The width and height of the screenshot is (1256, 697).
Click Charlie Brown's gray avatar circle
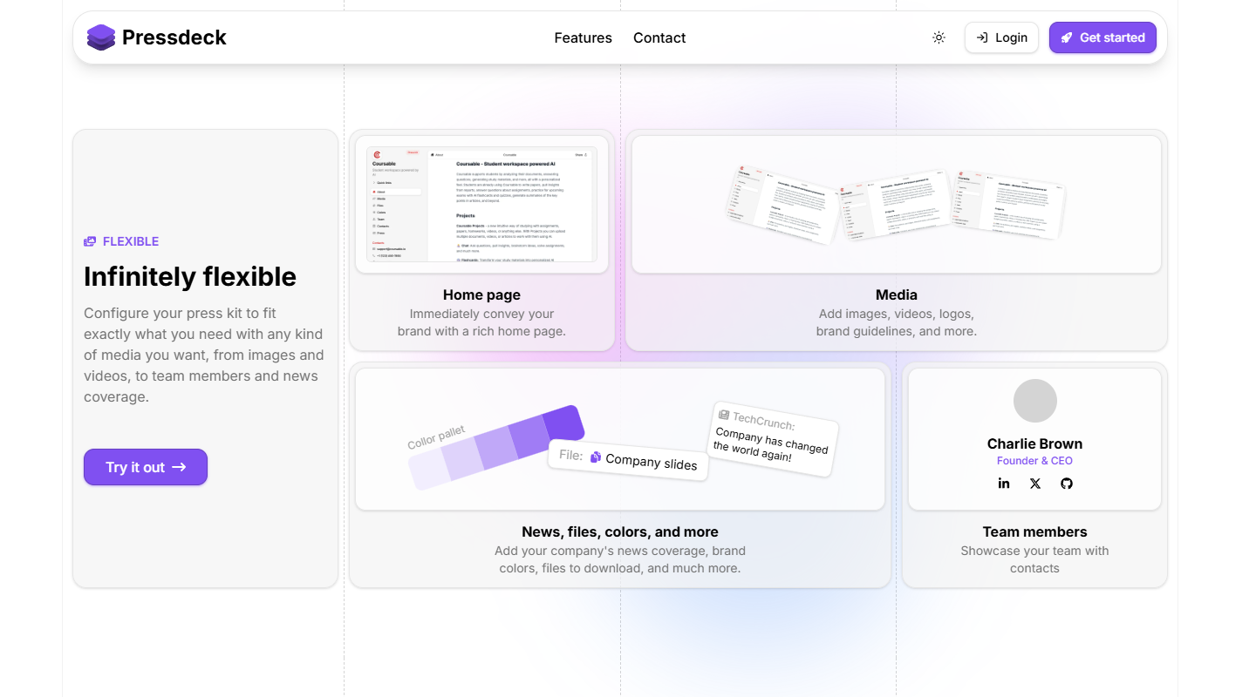[1034, 401]
